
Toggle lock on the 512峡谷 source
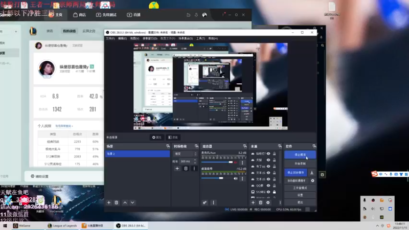point(275,192)
